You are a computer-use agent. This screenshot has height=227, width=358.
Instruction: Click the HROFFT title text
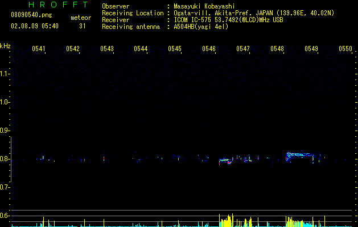[x=58, y=5]
